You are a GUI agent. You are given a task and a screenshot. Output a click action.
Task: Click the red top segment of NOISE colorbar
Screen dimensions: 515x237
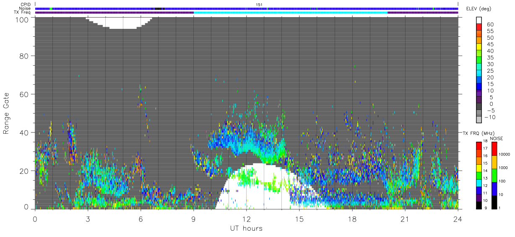pyautogui.click(x=494, y=149)
